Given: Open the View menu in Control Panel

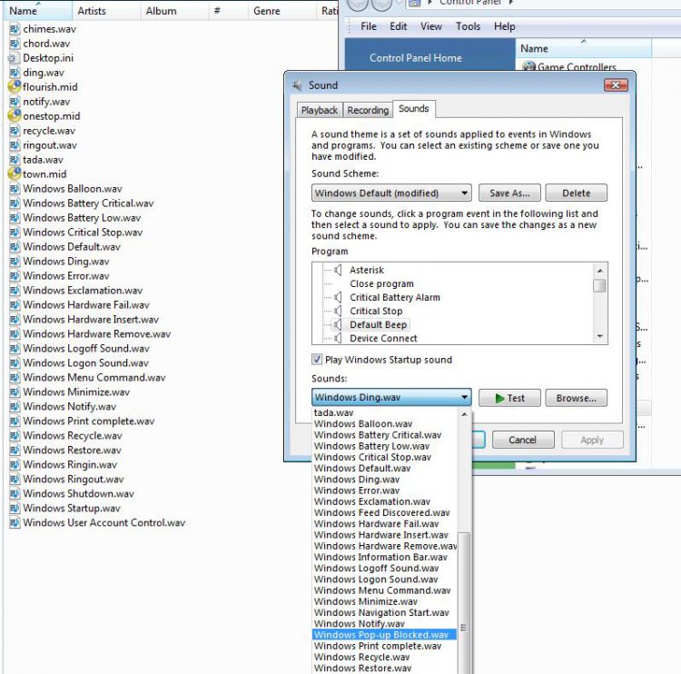Looking at the screenshot, I should pos(430,26).
